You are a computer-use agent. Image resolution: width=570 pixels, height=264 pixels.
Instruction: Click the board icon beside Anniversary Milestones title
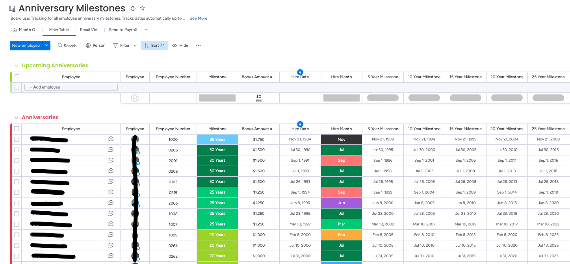click(x=12, y=8)
